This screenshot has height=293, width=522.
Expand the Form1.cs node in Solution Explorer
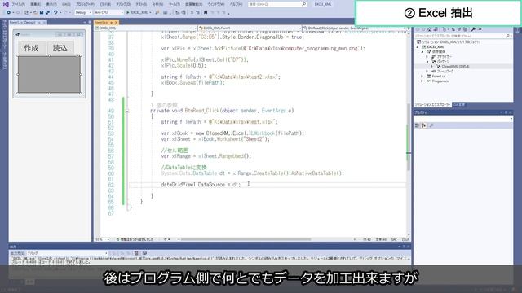coord(422,76)
